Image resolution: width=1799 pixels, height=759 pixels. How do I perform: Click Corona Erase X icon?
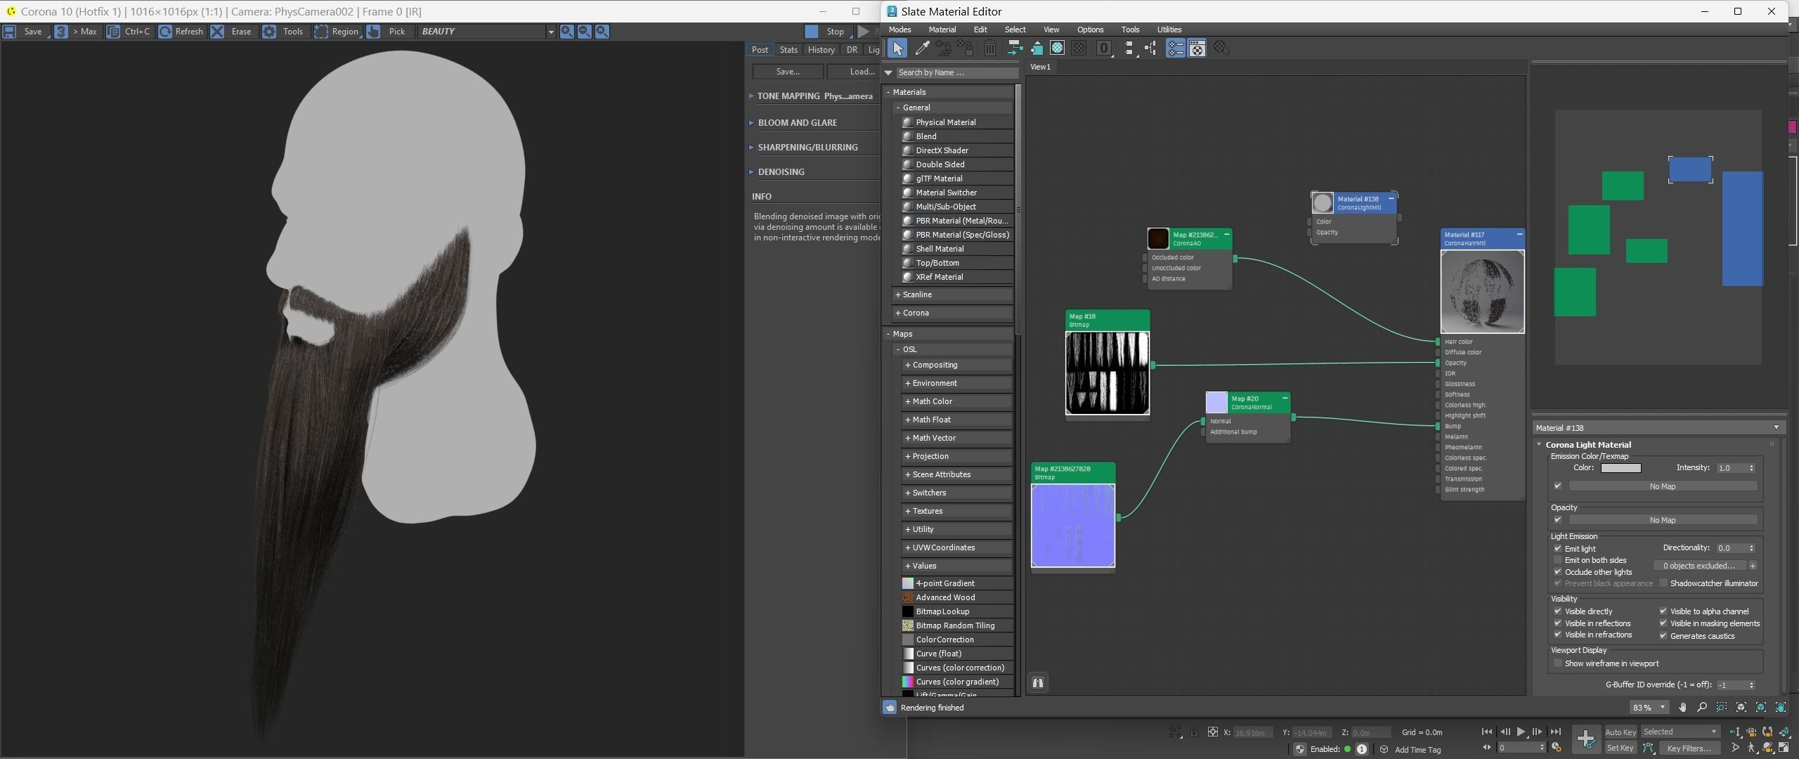point(218,31)
